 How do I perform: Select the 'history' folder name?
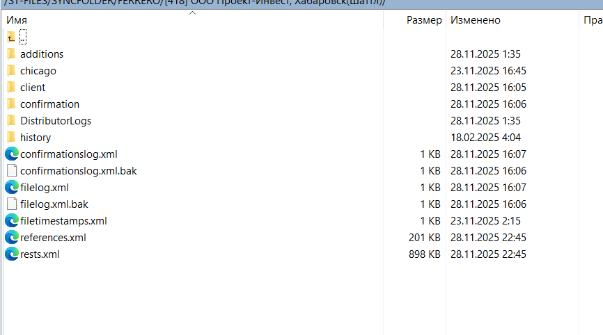point(36,138)
